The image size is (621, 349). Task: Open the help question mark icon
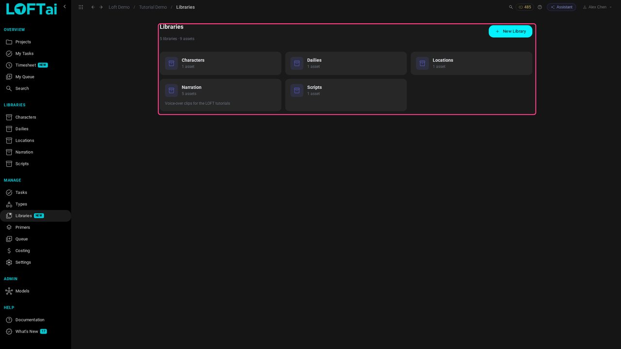click(x=539, y=7)
